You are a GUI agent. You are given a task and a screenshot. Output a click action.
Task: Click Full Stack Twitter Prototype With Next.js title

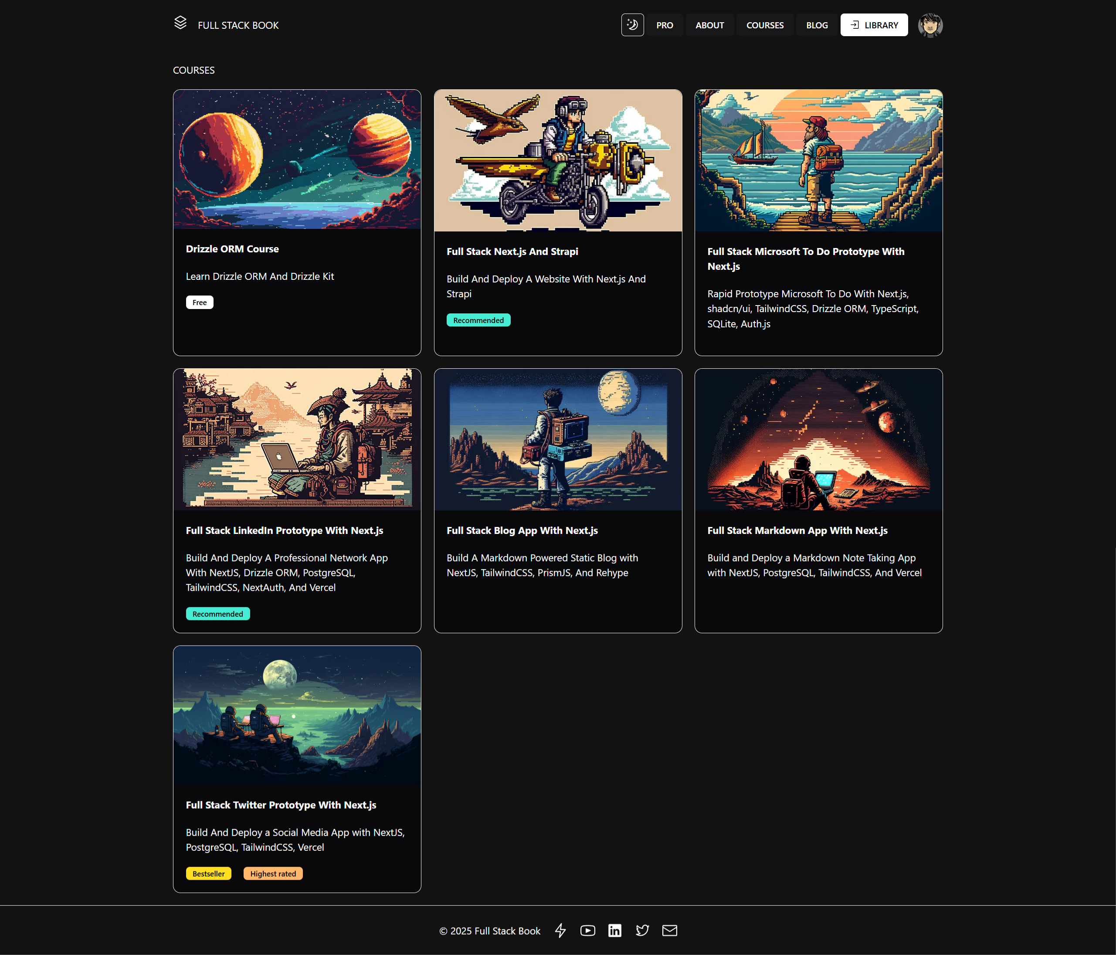[x=281, y=805]
